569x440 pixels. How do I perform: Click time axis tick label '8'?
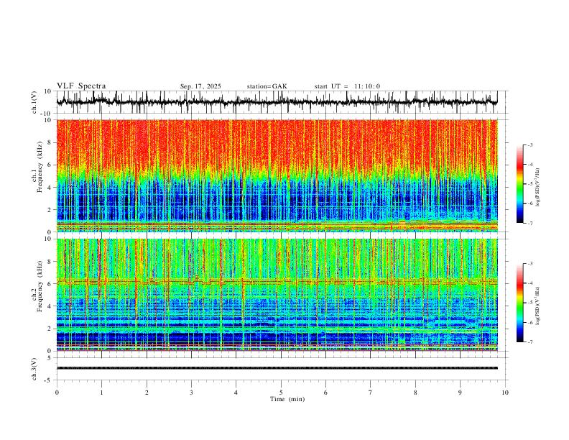[415, 393]
